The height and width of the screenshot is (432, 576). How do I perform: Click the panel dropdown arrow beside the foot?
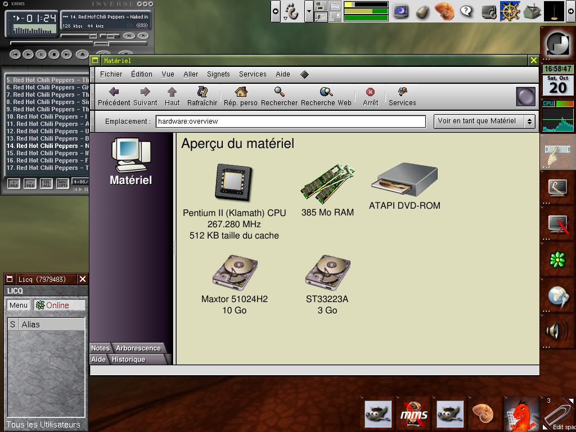[x=309, y=11]
